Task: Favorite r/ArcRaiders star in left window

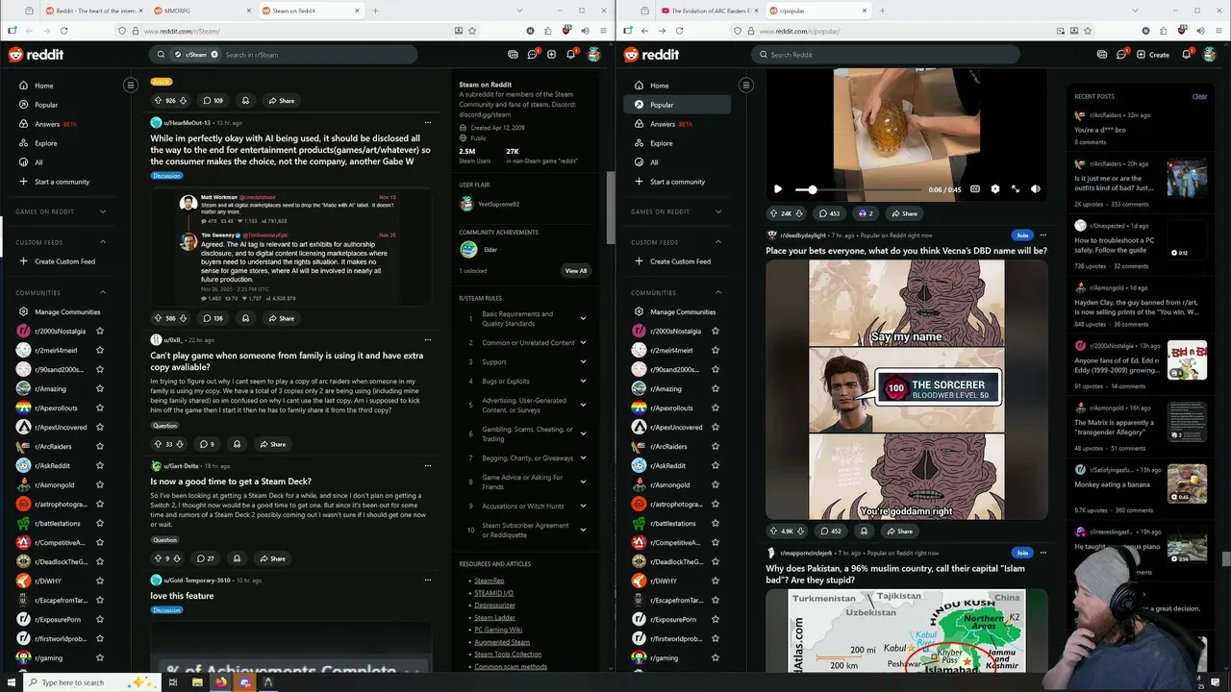Action: coord(100,446)
